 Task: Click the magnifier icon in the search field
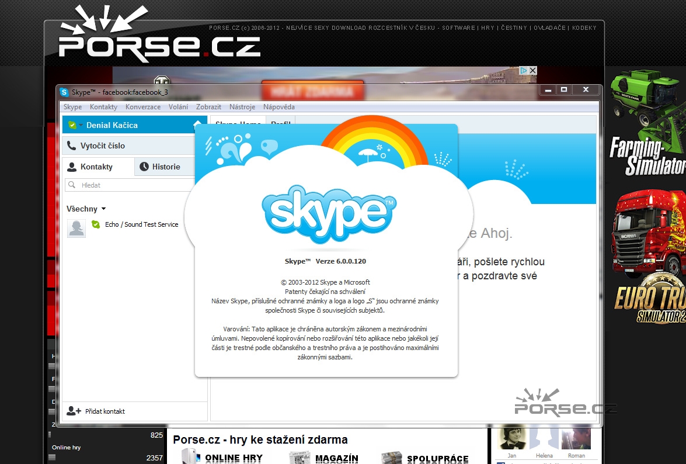pyautogui.click(x=72, y=185)
